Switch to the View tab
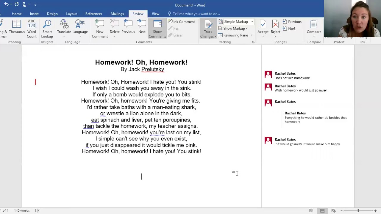The width and height of the screenshot is (381, 214). pos(155,14)
